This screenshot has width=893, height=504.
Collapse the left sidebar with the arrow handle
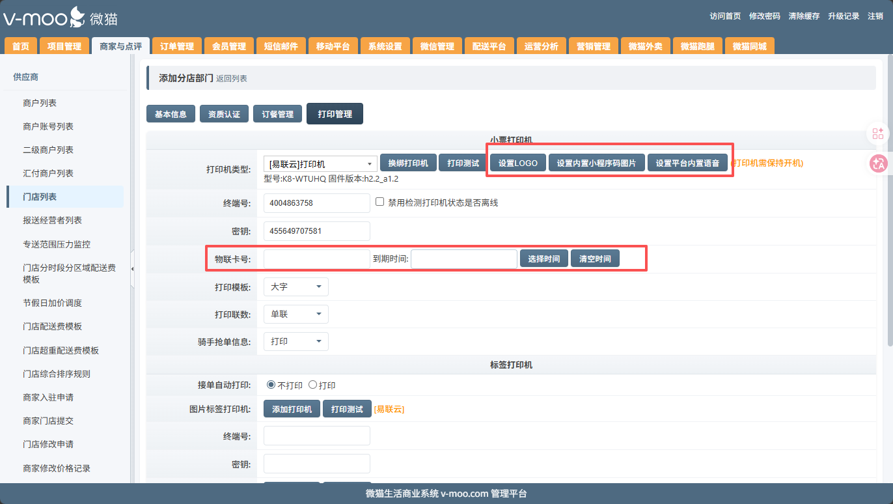(x=133, y=268)
